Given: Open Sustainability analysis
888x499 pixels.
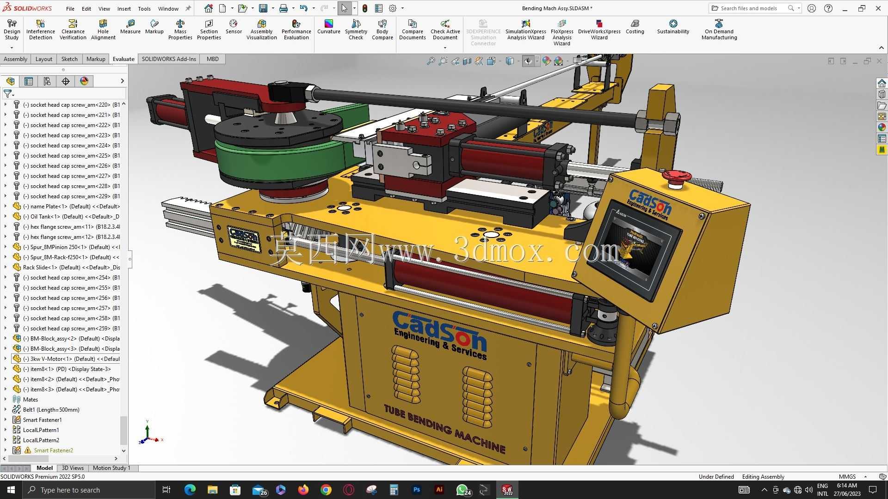Looking at the screenshot, I should coord(673,27).
